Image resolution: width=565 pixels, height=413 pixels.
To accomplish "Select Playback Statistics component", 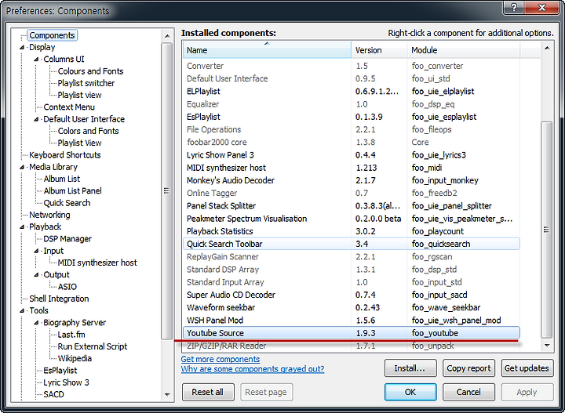I will click(x=352, y=231).
